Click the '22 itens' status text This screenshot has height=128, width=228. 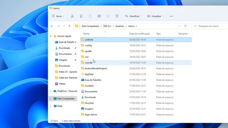pyautogui.click(x=54, y=121)
